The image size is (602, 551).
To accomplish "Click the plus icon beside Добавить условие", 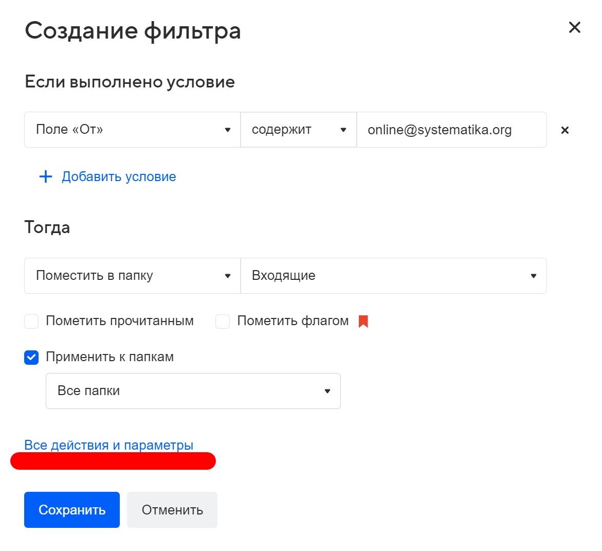I will click(46, 177).
